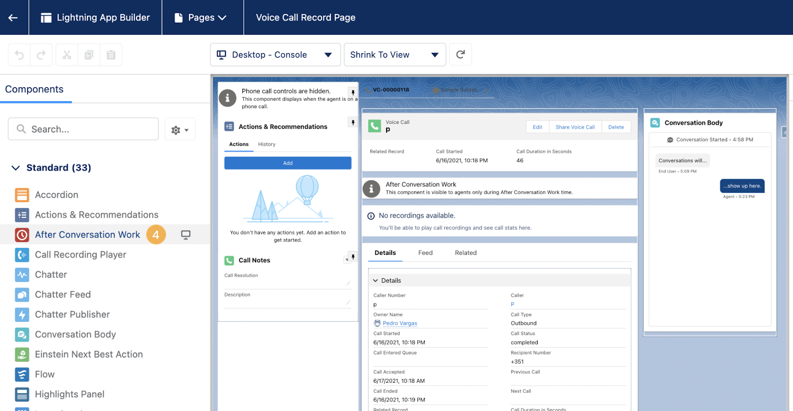The image size is (793, 411).
Task: Open the Desktop - Console form factor dropdown
Action: (275, 55)
